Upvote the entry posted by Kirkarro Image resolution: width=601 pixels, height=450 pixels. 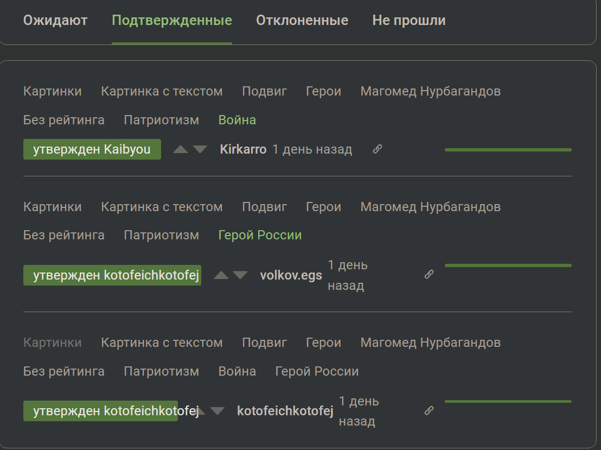pos(181,149)
